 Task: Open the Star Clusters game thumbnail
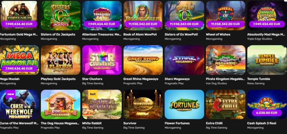(102, 60)
